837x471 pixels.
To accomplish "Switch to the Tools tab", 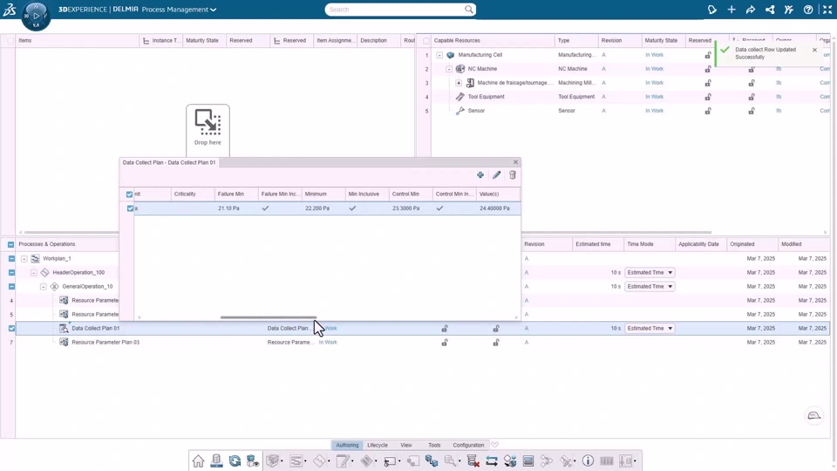I will (x=434, y=446).
